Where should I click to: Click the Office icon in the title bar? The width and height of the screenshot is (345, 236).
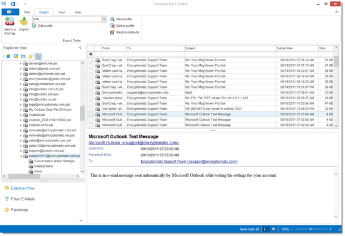click(13, 4)
